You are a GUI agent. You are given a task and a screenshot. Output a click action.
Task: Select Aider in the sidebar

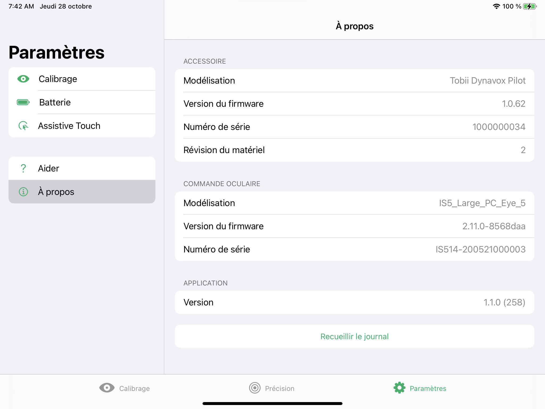82,168
